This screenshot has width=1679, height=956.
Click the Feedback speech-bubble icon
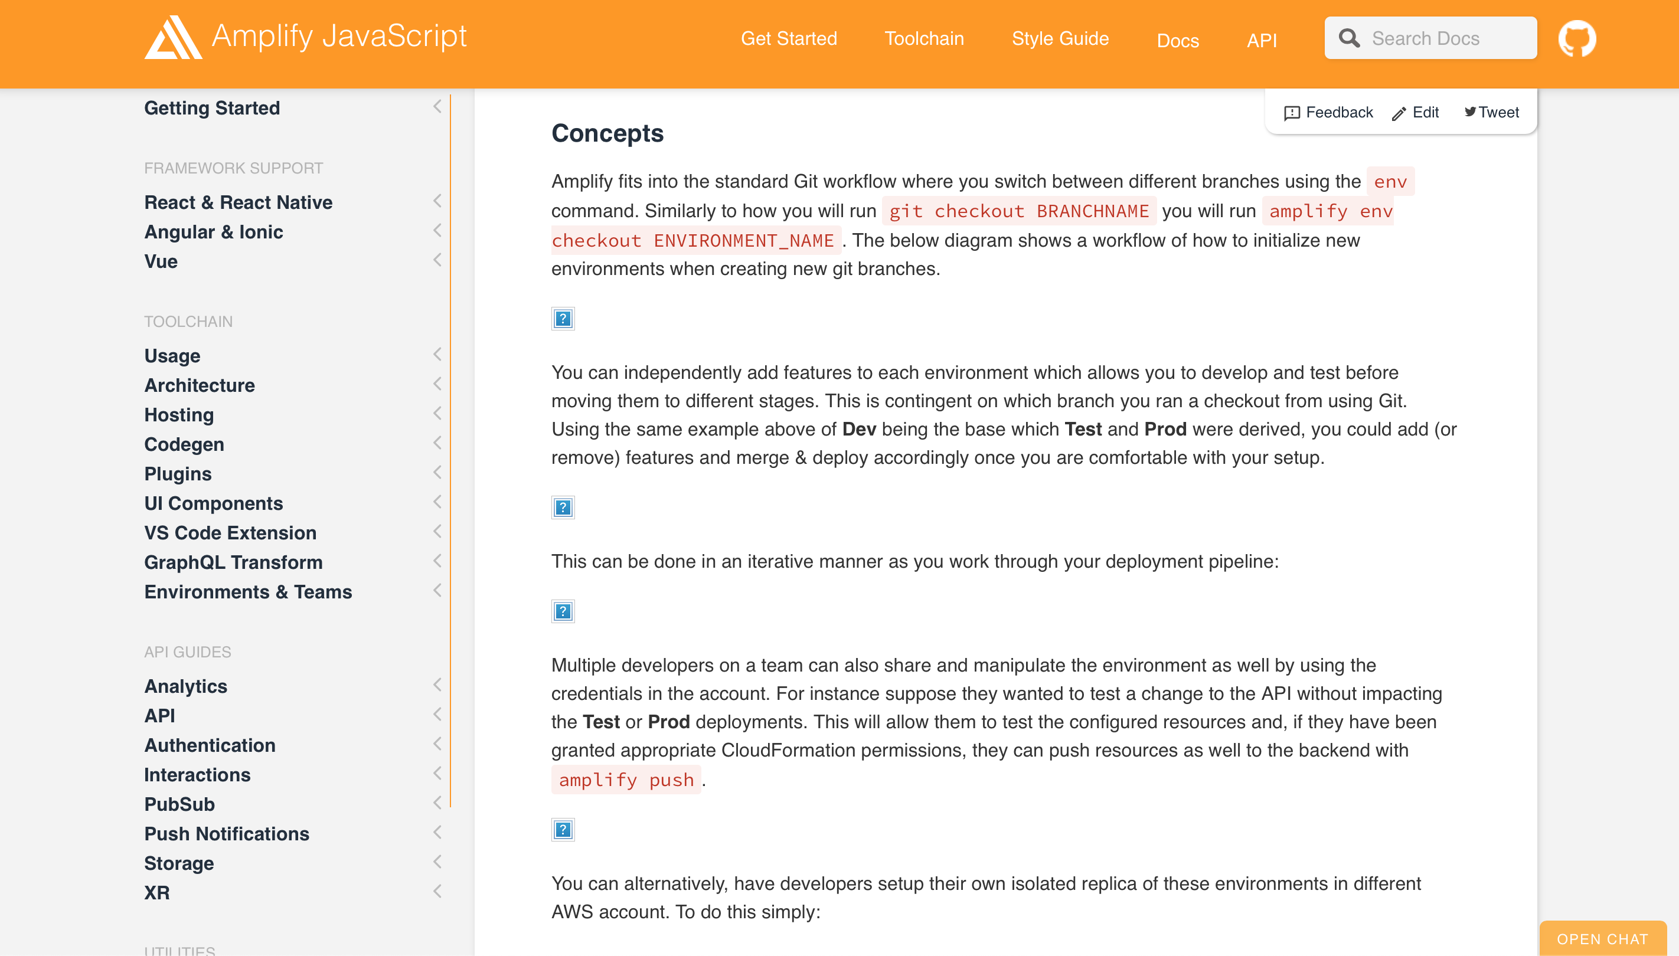pyautogui.click(x=1292, y=112)
